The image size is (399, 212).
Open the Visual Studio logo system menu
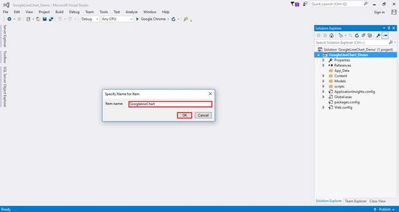6,5
